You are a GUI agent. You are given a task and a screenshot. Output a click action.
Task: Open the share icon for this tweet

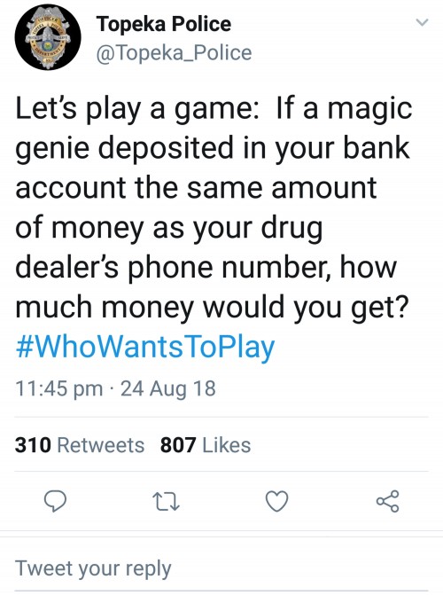tap(388, 501)
